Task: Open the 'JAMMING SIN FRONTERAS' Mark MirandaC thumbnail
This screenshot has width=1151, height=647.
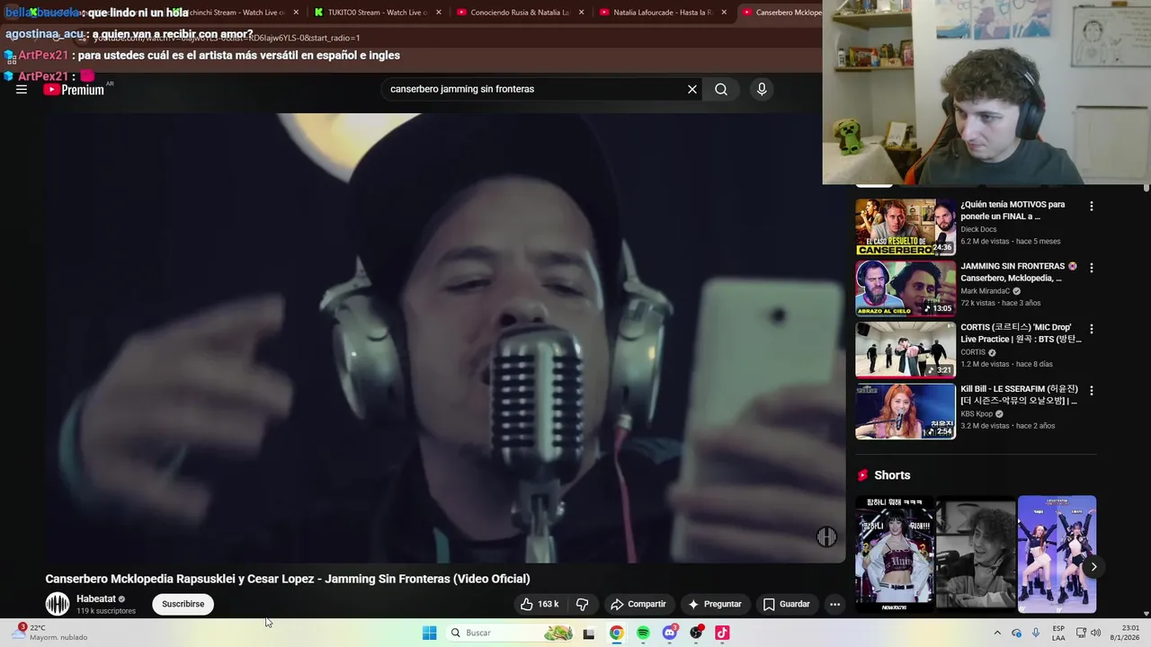Action: point(906,288)
